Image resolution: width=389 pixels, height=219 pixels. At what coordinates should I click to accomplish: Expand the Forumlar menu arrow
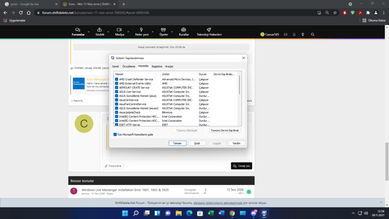pyautogui.click(x=89, y=32)
